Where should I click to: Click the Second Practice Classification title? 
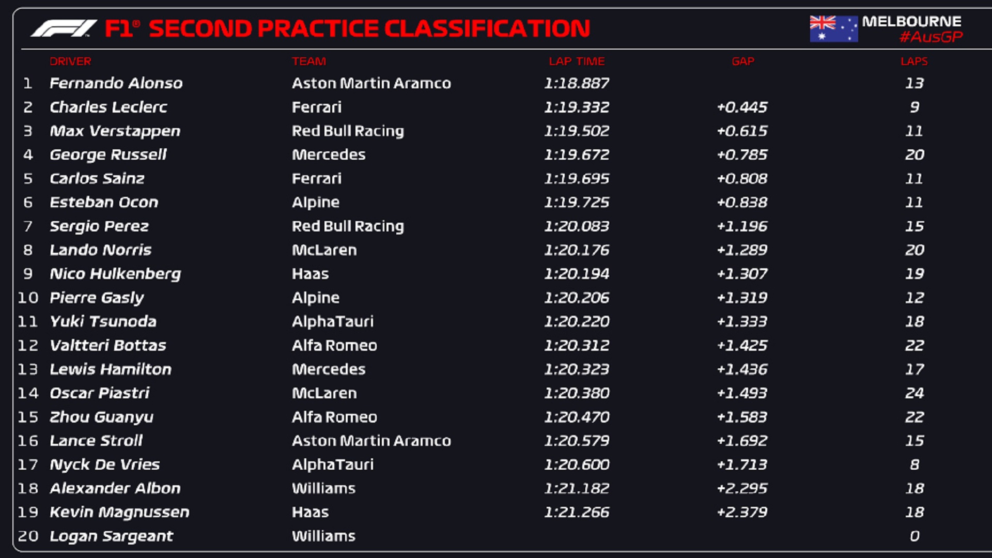369,28
